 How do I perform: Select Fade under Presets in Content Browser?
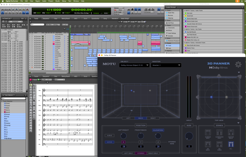[172, 48]
